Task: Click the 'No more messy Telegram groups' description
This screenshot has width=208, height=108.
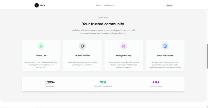Action: click(x=165, y=65)
